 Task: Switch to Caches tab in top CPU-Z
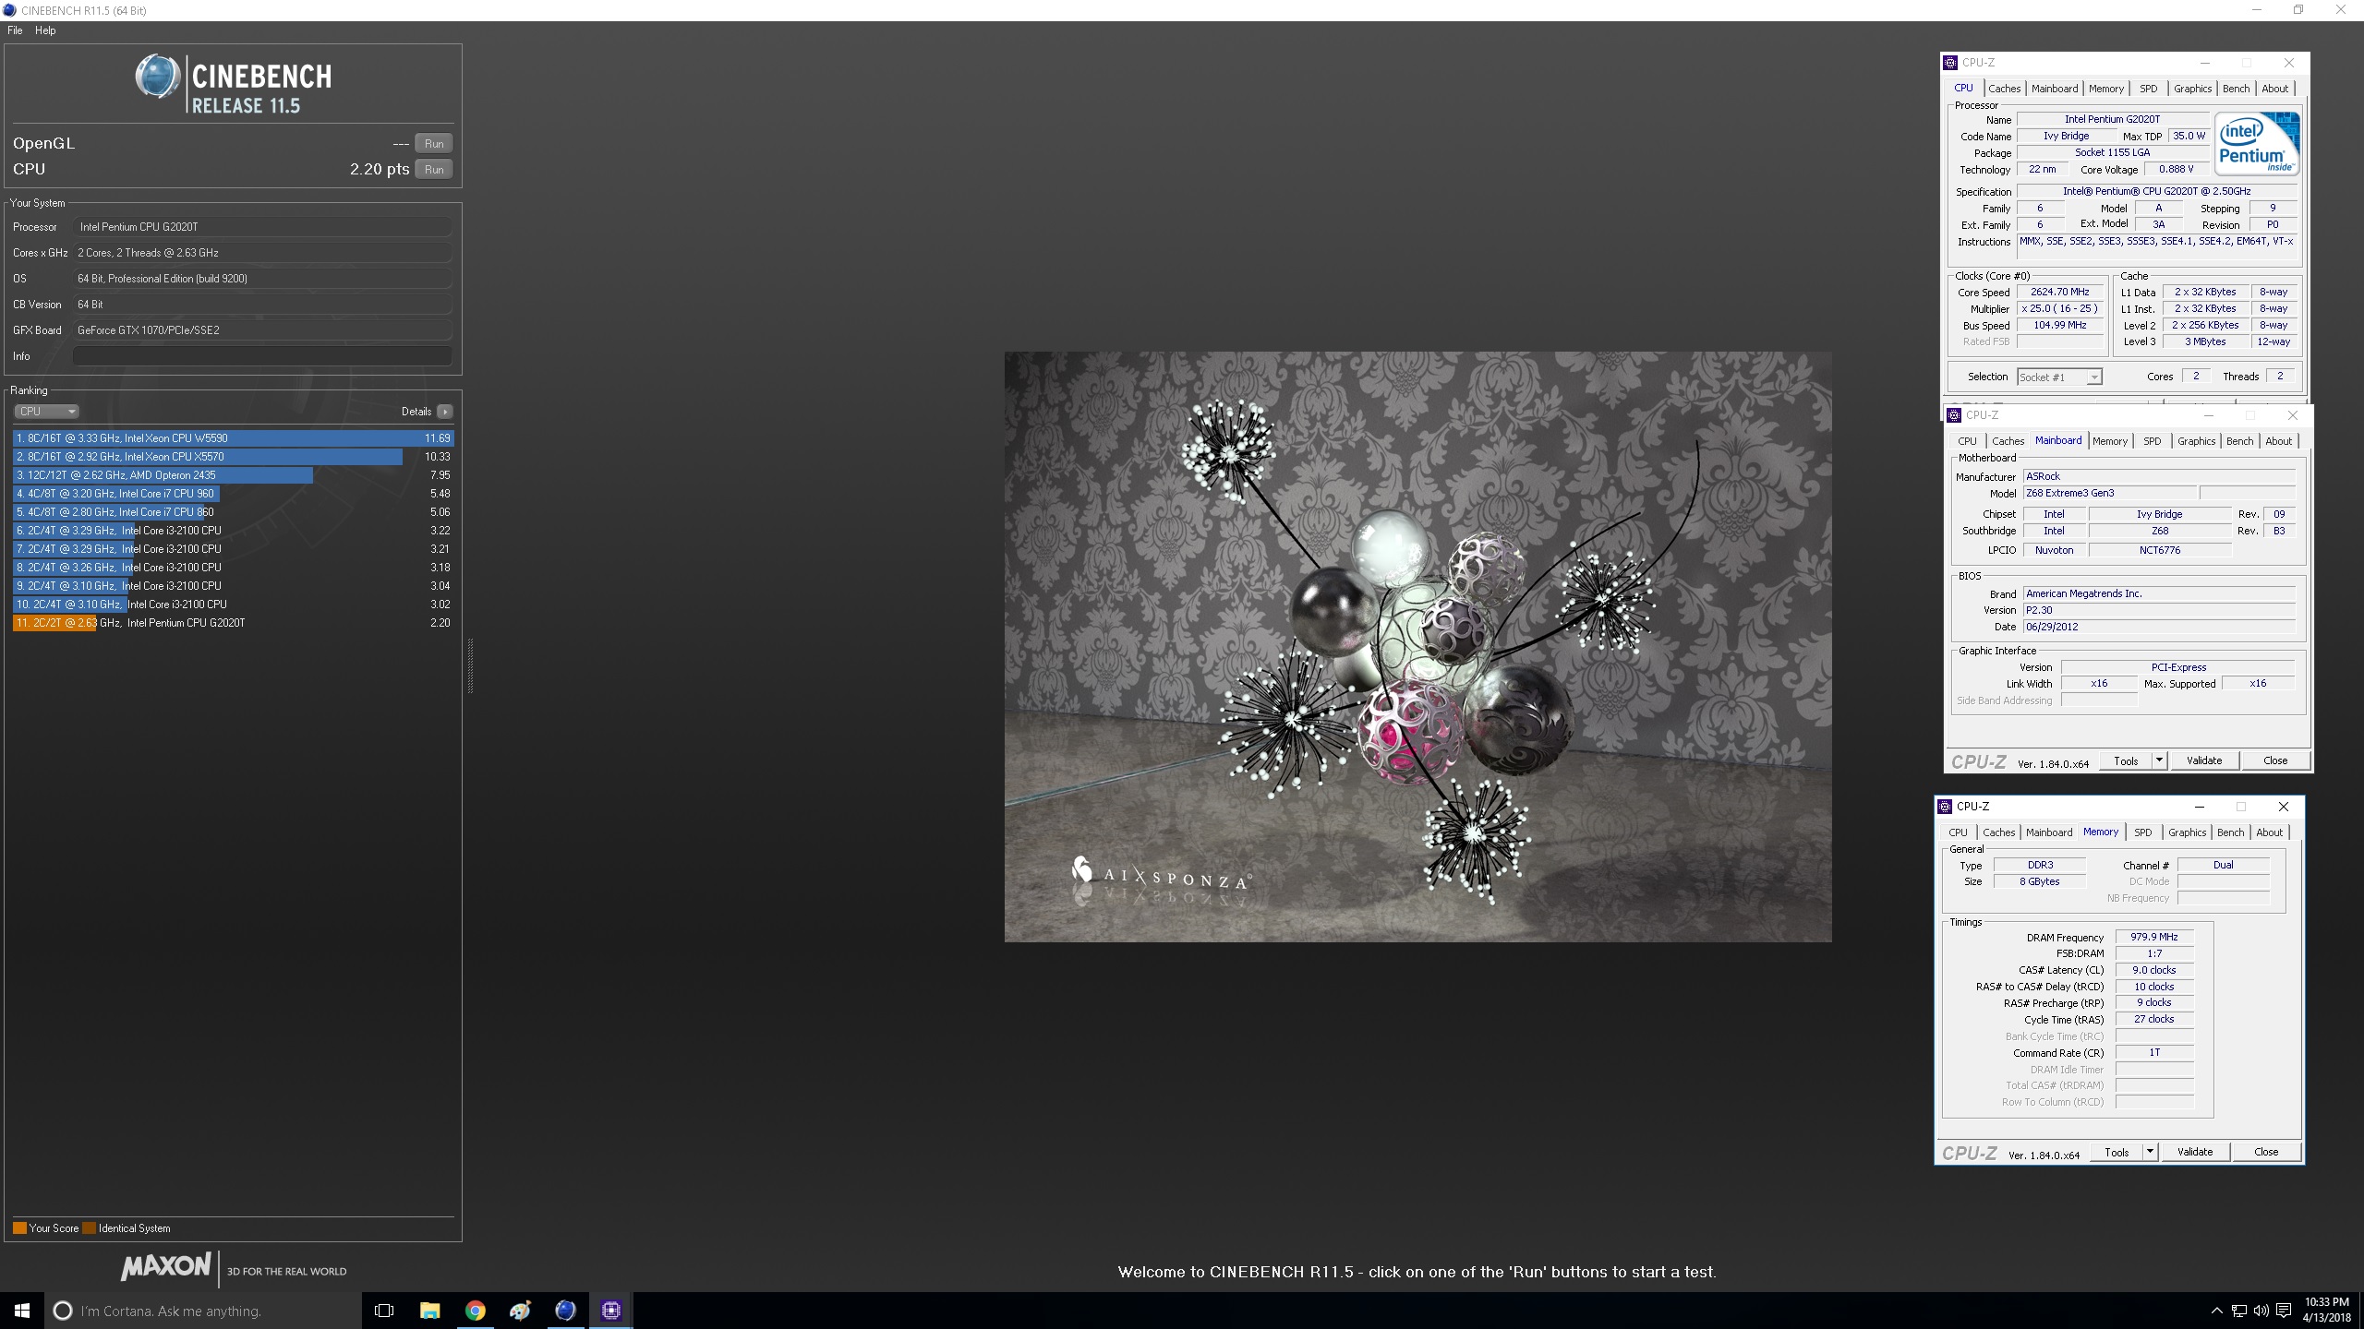point(2004,89)
